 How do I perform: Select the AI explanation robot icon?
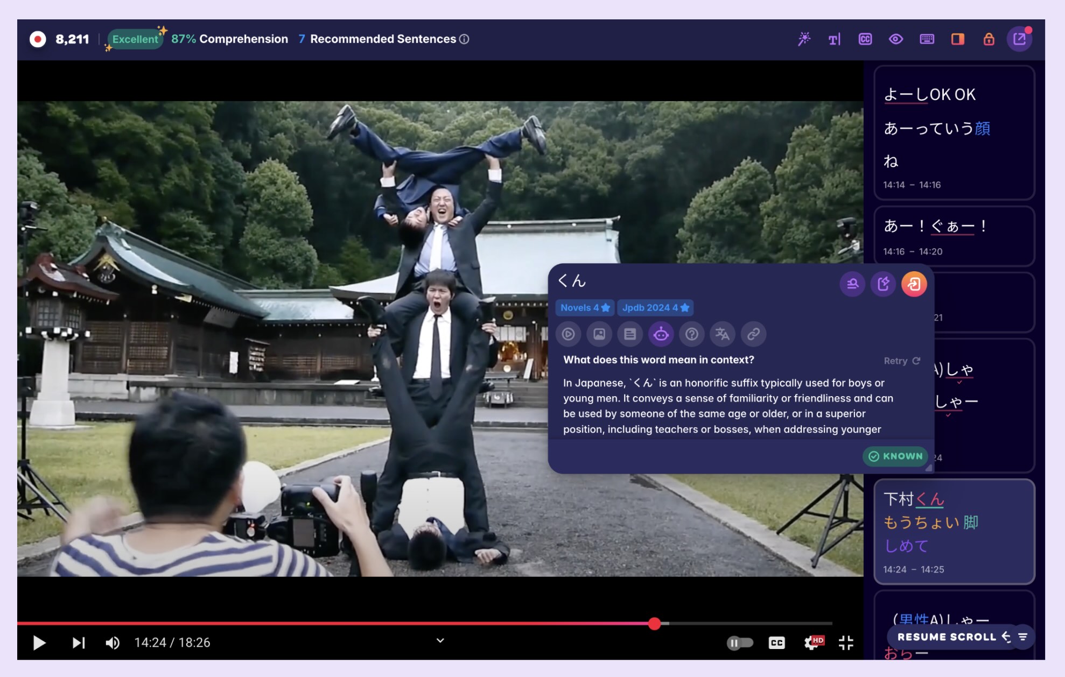tap(661, 334)
